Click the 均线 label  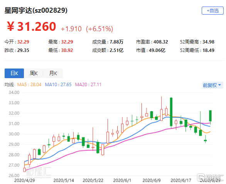point(9,84)
